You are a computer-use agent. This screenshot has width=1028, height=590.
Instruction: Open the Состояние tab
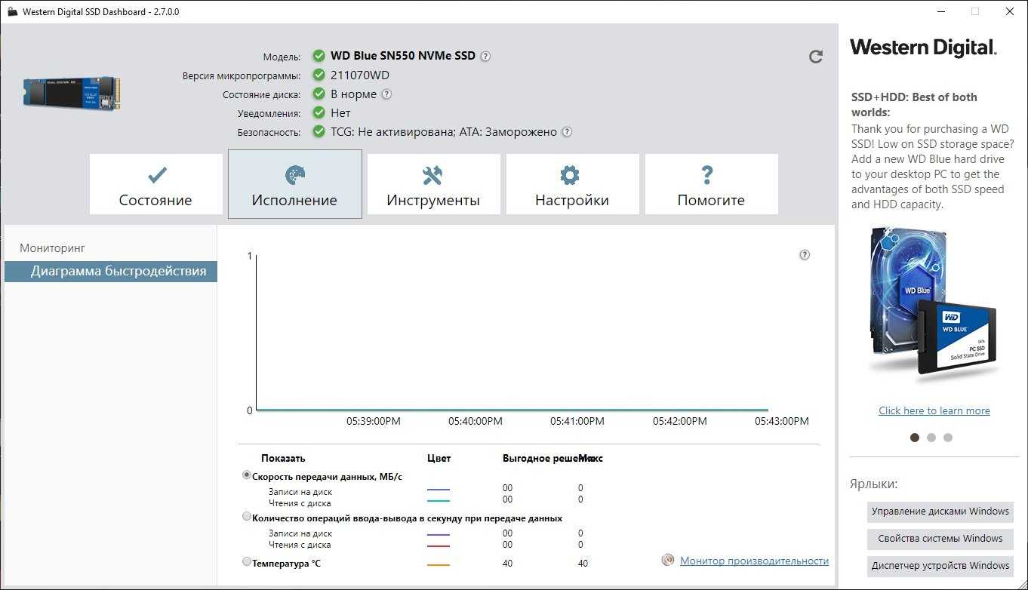pyautogui.click(x=155, y=185)
